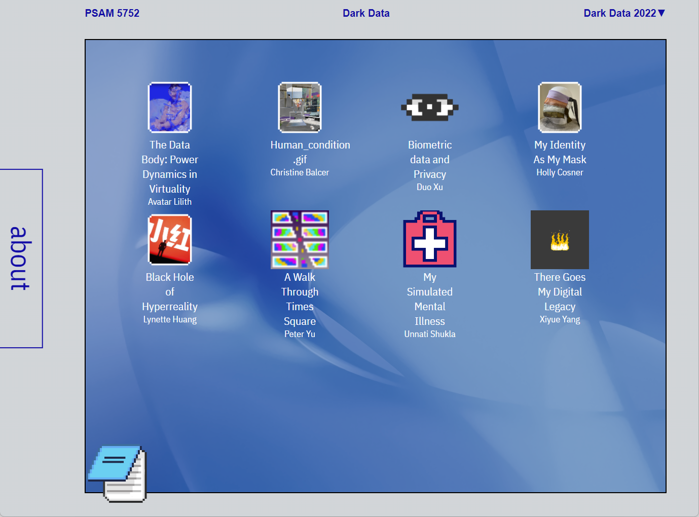Open the Biometric data pixel mask icon

430,107
